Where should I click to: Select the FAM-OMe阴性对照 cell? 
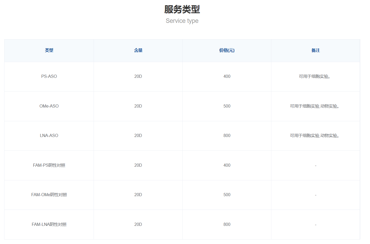pos(49,195)
